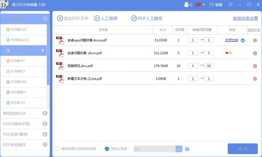Image resolution: width=262 pixels, height=157 pixels.
Task: Select PDF转WPS in sidebar
Action: [24, 82]
